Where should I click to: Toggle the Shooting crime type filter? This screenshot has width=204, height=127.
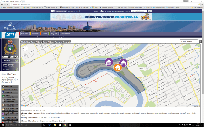pos(10,93)
